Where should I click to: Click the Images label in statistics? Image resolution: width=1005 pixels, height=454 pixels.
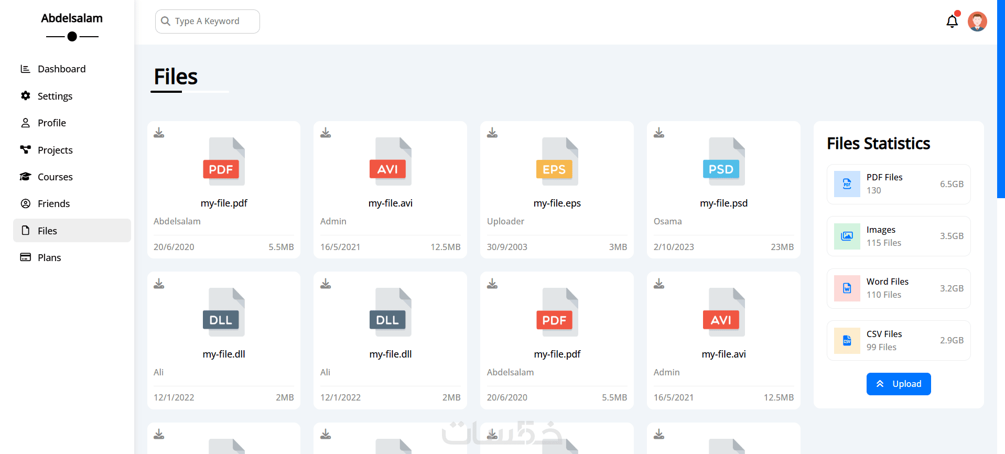[x=881, y=230]
